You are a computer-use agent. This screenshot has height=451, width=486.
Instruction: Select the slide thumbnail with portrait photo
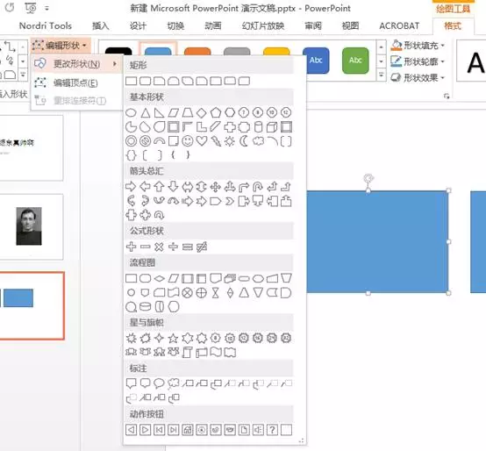[x=32, y=227]
